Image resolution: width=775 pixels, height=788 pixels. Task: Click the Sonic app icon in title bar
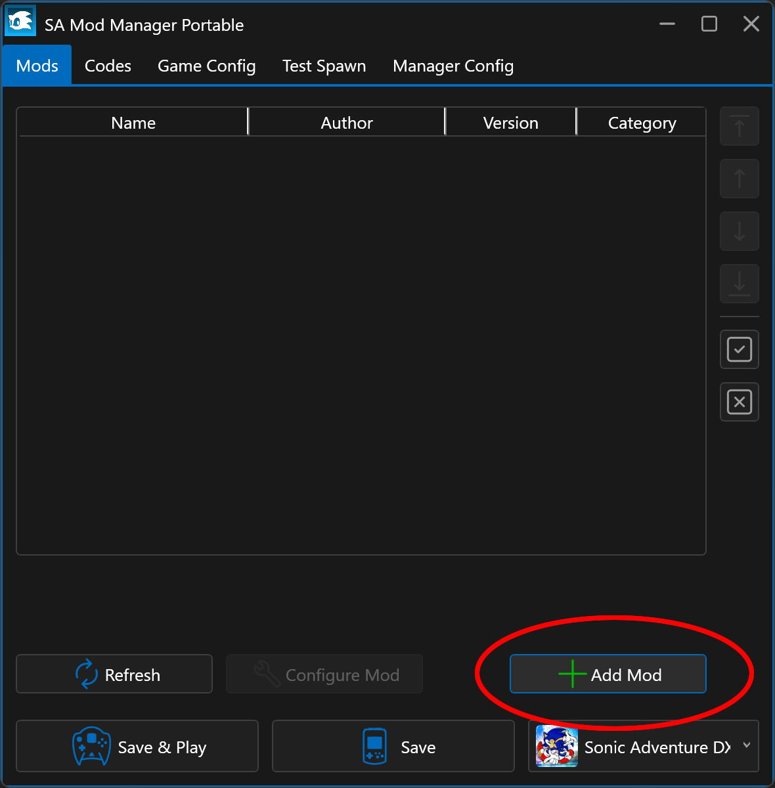(20, 22)
